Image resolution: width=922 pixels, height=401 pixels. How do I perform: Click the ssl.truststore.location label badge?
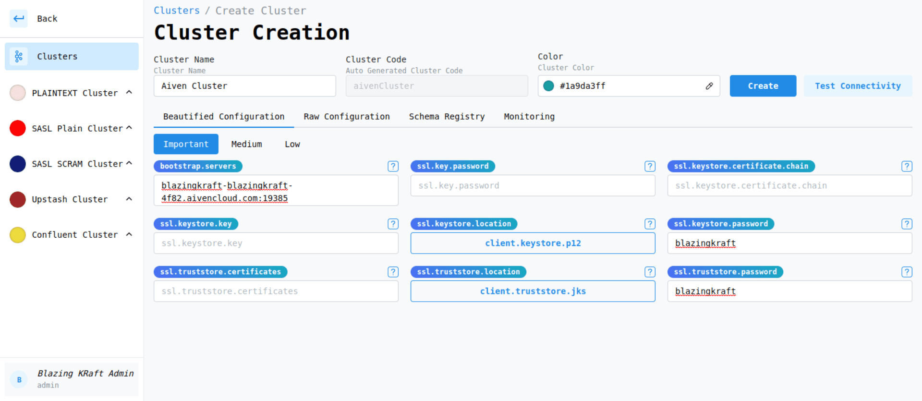click(x=468, y=272)
